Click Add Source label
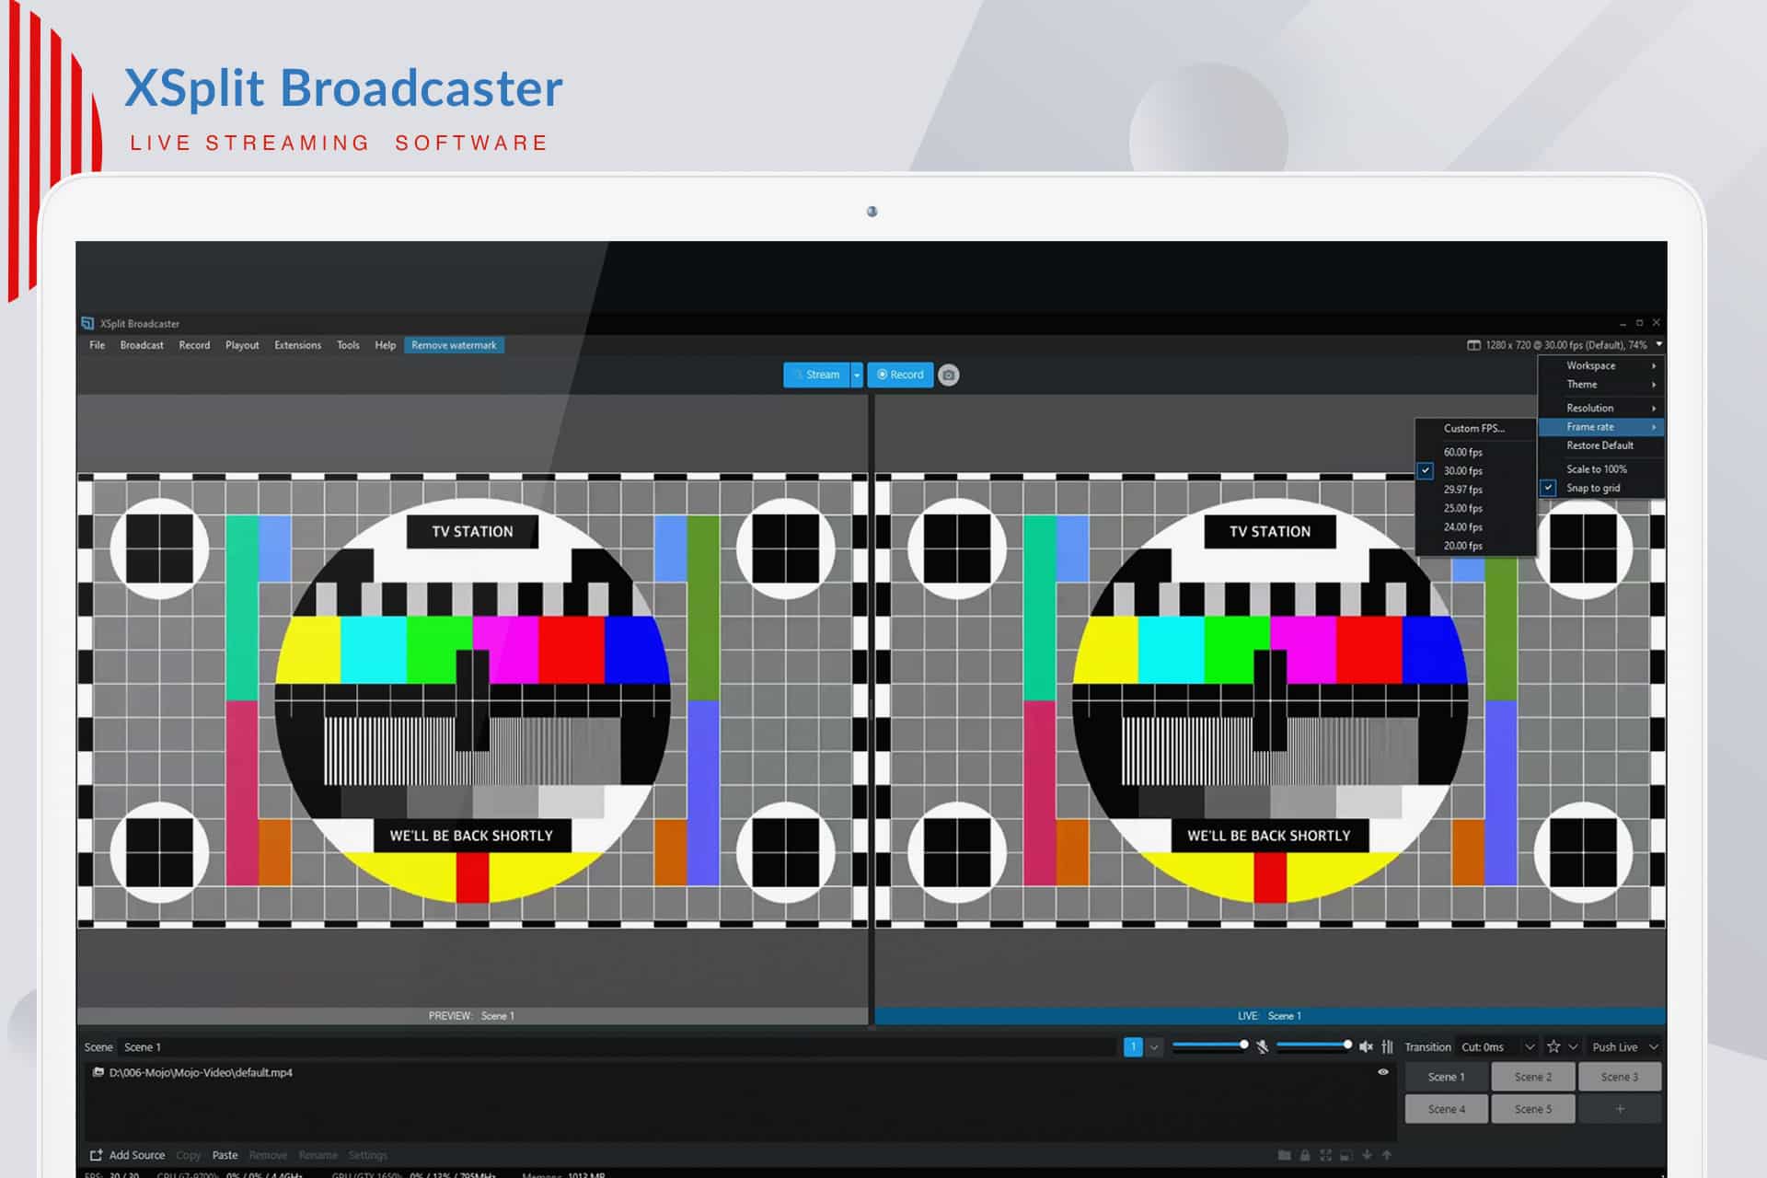 [137, 1155]
